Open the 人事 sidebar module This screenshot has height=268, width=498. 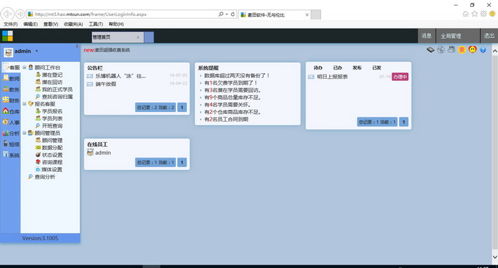point(11,122)
